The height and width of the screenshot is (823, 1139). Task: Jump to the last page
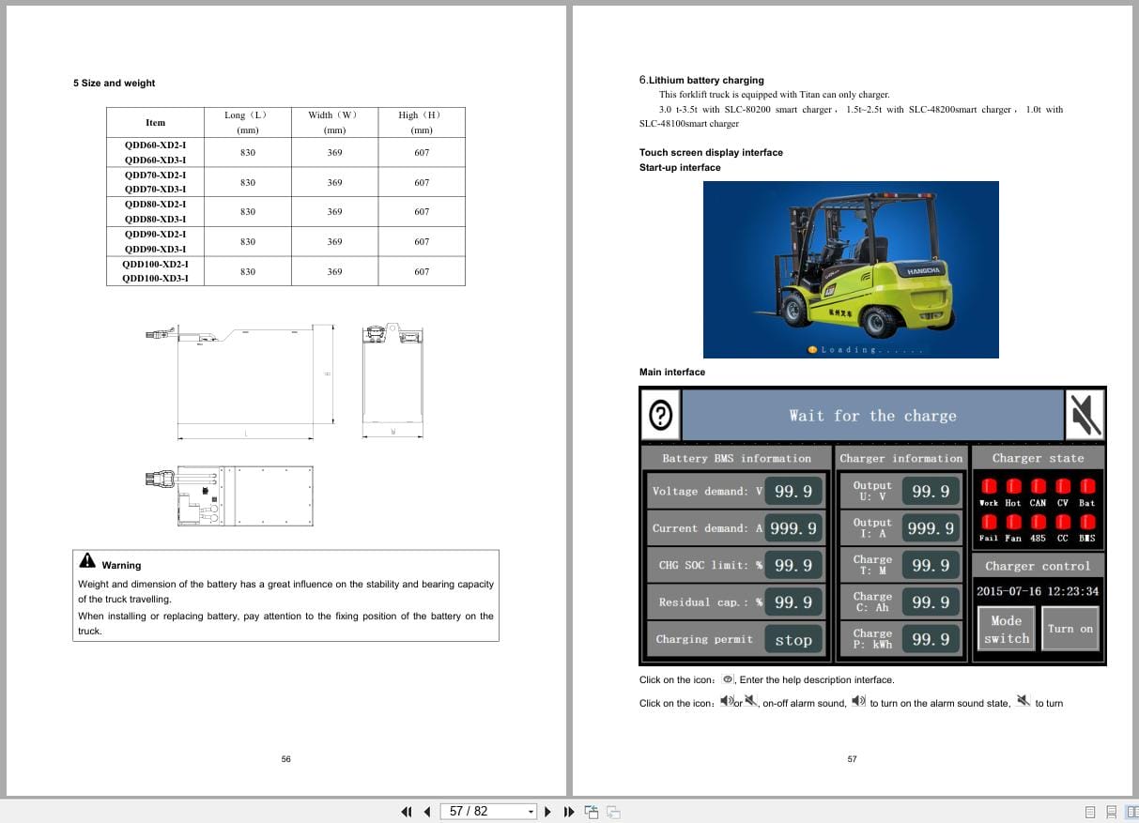click(x=568, y=812)
